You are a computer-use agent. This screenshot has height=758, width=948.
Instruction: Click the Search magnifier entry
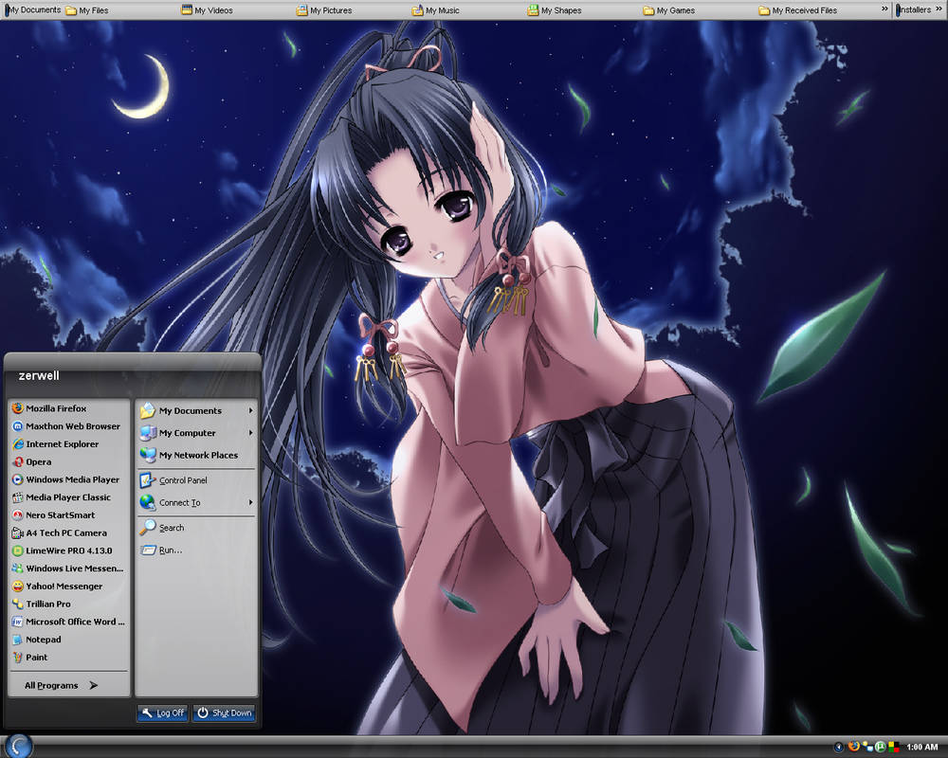(196, 528)
